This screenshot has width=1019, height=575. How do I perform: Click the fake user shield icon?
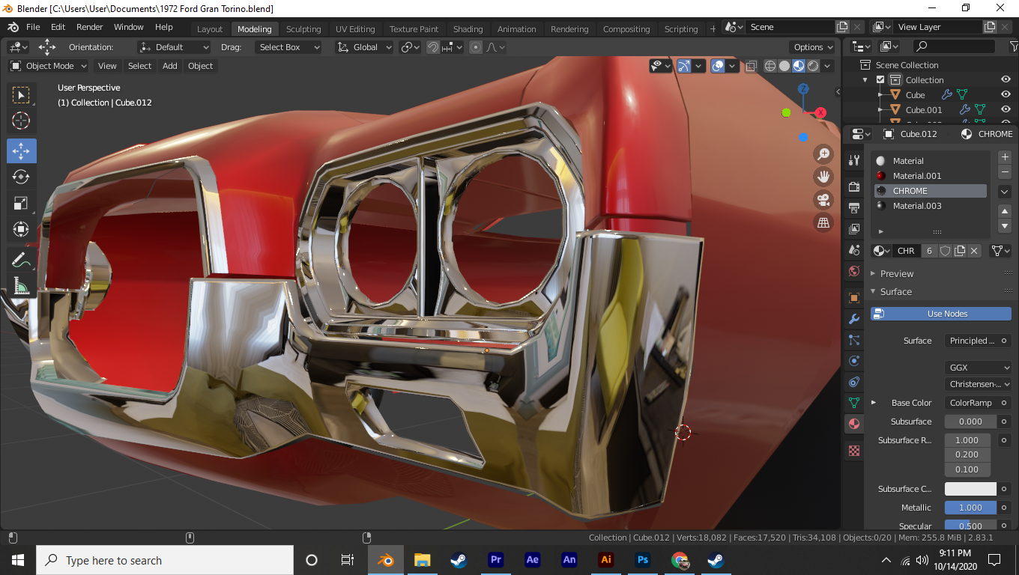(x=946, y=251)
